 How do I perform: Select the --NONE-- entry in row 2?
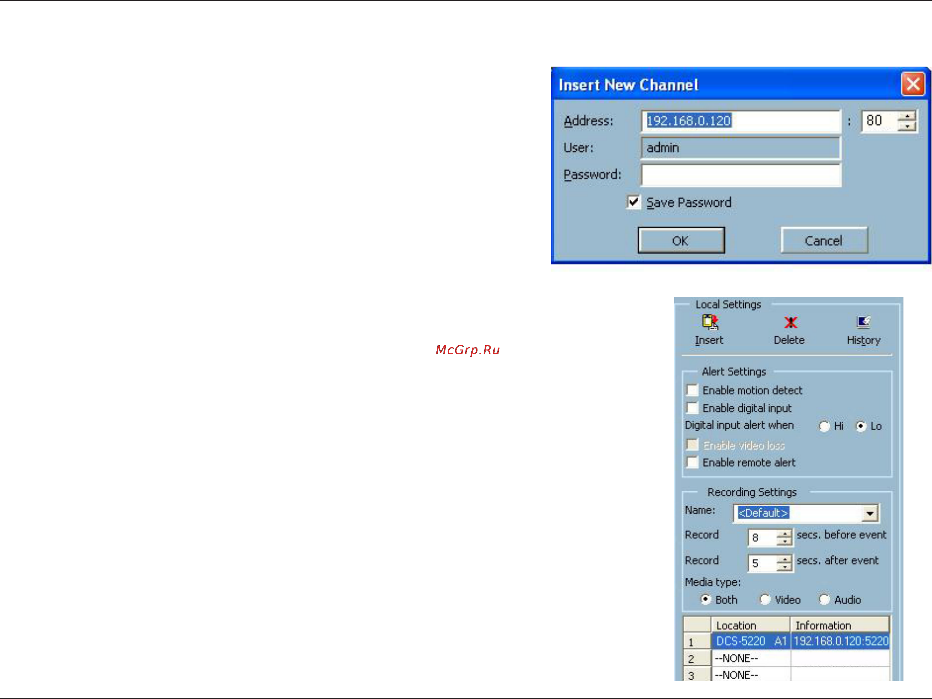tap(751, 658)
